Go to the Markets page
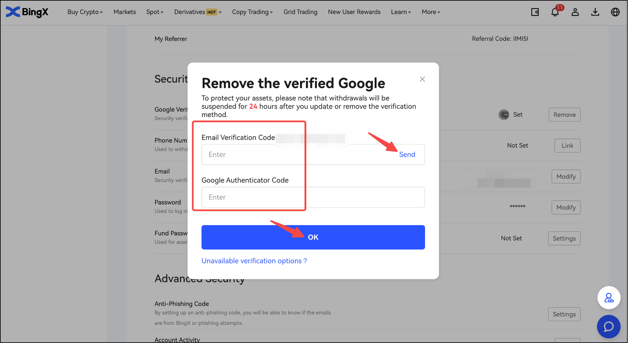Screen dimensions: 628x343 125,12
